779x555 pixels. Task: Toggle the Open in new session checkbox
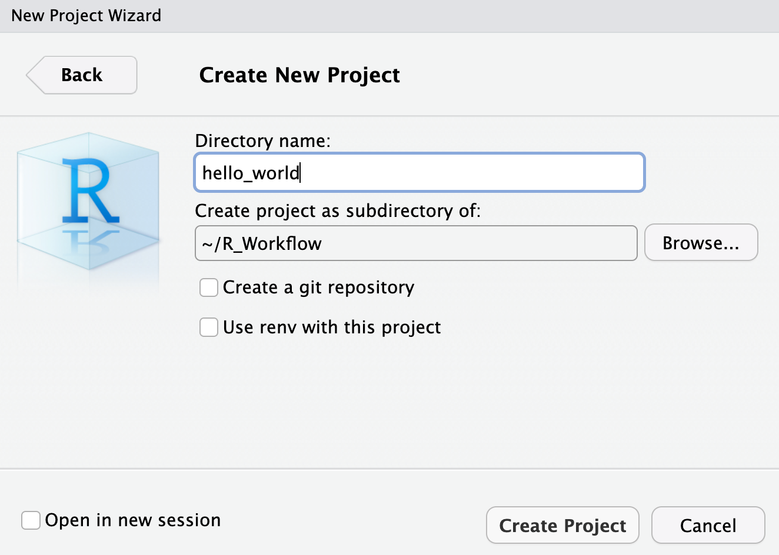pyautogui.click(x=31, y=520)
